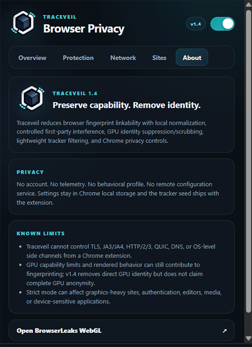Toggle the Traceveil master protection switch
This screenshot has height=347, width=252.
coord(222,24)
